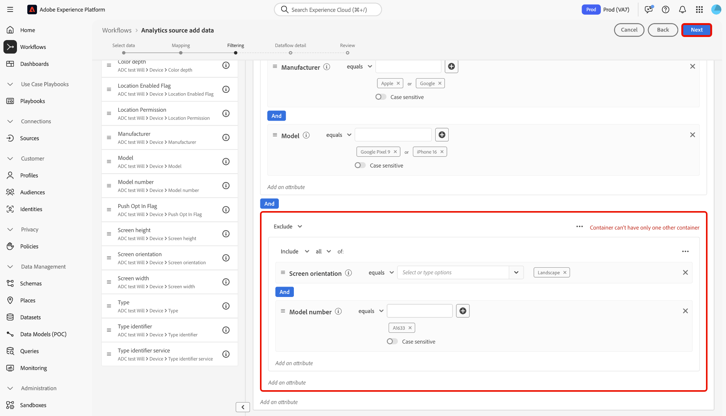Screen dimensions: 726x416
Task: Open Audiences in sidebar
Action: (x=32, y=192)
